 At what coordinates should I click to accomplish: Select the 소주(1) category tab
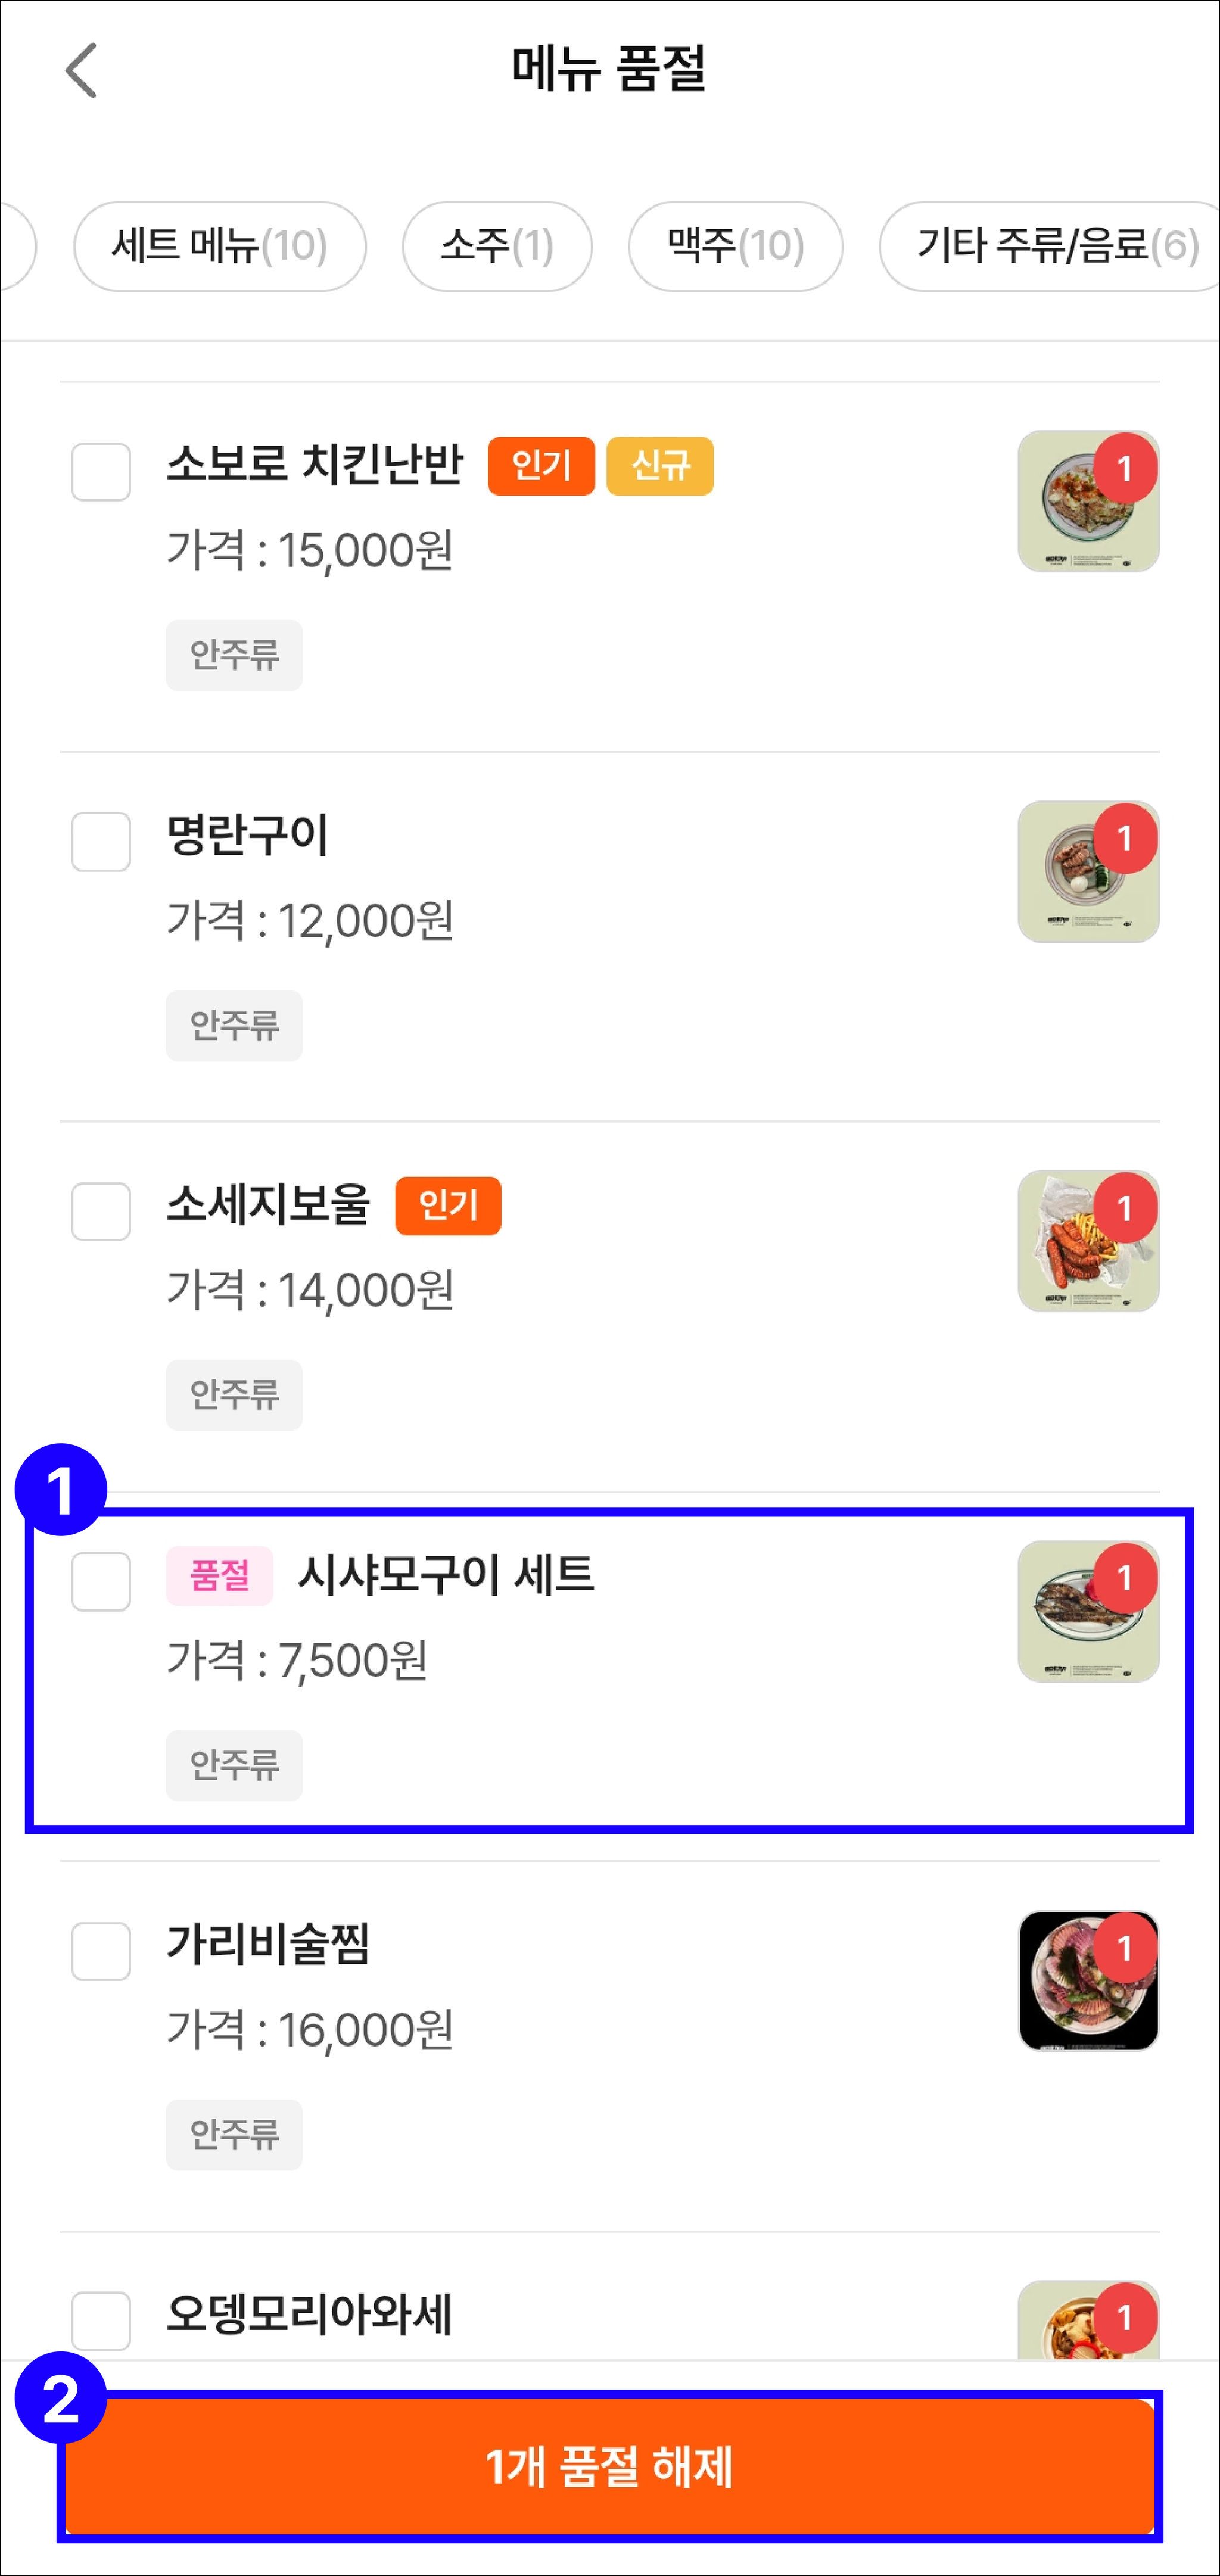click(497, 246)
